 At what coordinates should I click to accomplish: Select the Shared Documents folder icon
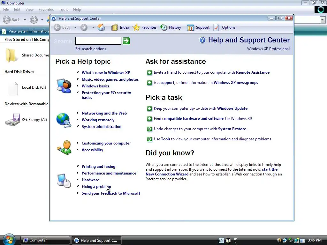pyautogui.click(x=11, y=55)
